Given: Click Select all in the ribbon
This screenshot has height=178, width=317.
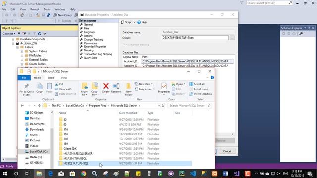Looking at the screenshot, I should tap(197, 84).
